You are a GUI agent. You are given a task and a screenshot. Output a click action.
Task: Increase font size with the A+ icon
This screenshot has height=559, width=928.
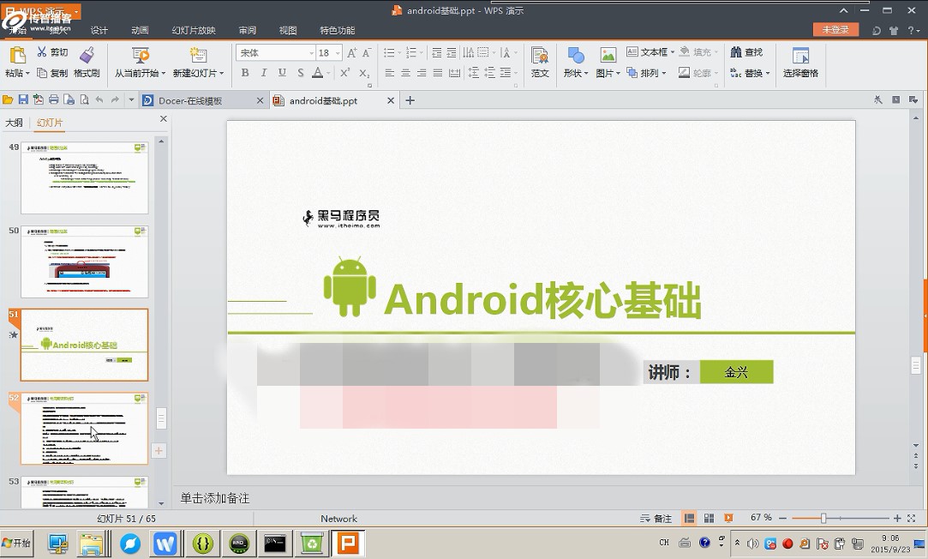coord(351,52)
